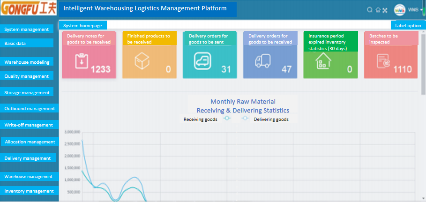Screen dimensions: 426x202
Task: Toggle Receiving goods legend marker
Action: click(227, 119)
